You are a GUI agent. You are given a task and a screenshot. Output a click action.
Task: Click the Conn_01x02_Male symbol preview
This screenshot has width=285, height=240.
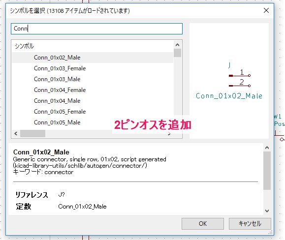pos(229,81)
